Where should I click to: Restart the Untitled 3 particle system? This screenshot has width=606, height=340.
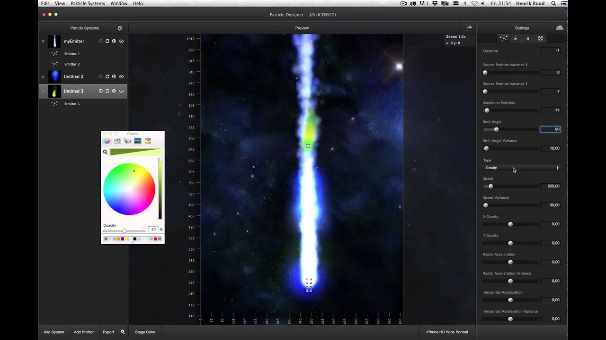(107, 91)
